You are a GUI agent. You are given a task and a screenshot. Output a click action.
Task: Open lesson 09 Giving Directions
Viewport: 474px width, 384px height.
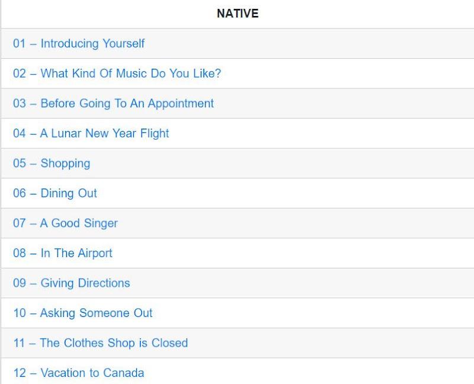(71, 283)
